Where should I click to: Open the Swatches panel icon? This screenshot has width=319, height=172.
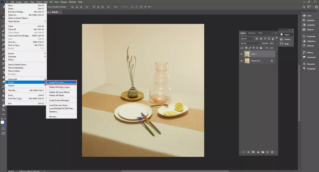pos(304,20)
